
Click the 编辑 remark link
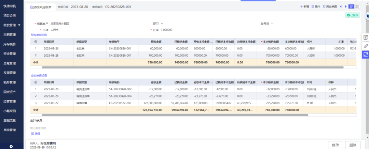coord(38,134)
